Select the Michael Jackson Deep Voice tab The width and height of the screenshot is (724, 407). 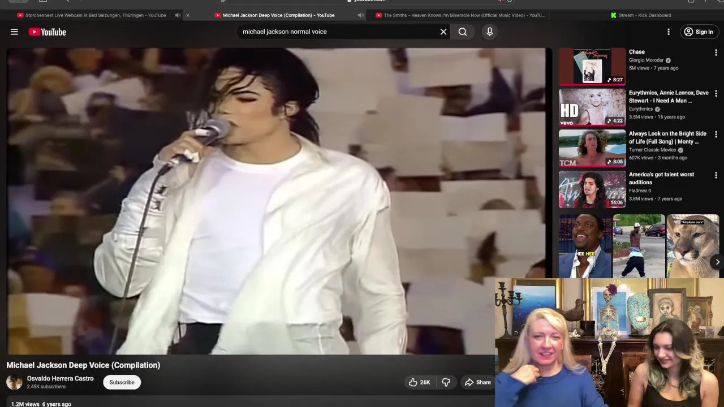click(x=274, y=15)
